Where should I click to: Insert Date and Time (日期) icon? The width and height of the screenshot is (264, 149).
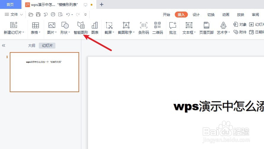coord(252,32)
